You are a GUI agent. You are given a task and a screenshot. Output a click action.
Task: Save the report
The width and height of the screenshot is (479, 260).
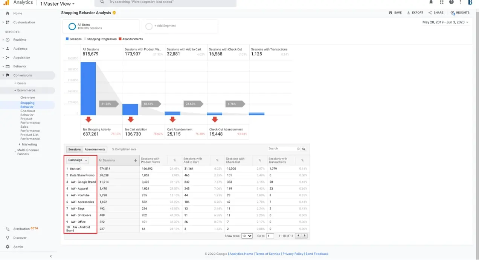[395, 13]
